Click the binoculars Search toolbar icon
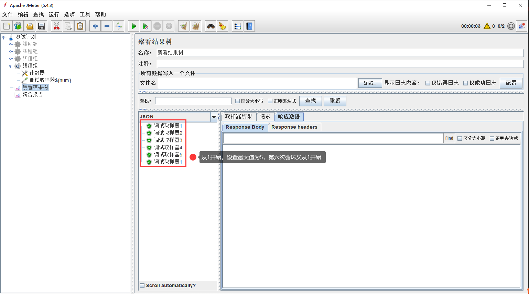This screenshot has width=529, height=294. 210,26
